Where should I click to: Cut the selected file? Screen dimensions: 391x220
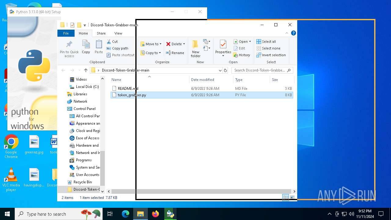112,42
